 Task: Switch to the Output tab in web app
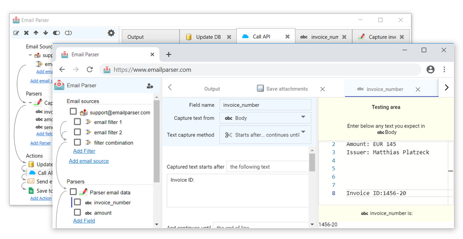tap(212, 89)
